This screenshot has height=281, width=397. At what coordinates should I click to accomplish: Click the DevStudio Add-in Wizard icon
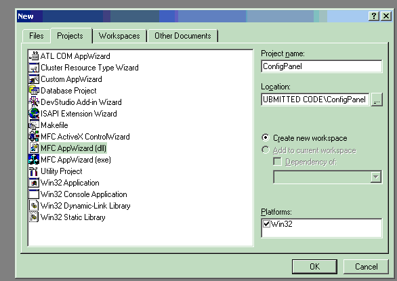coord(34,102)
